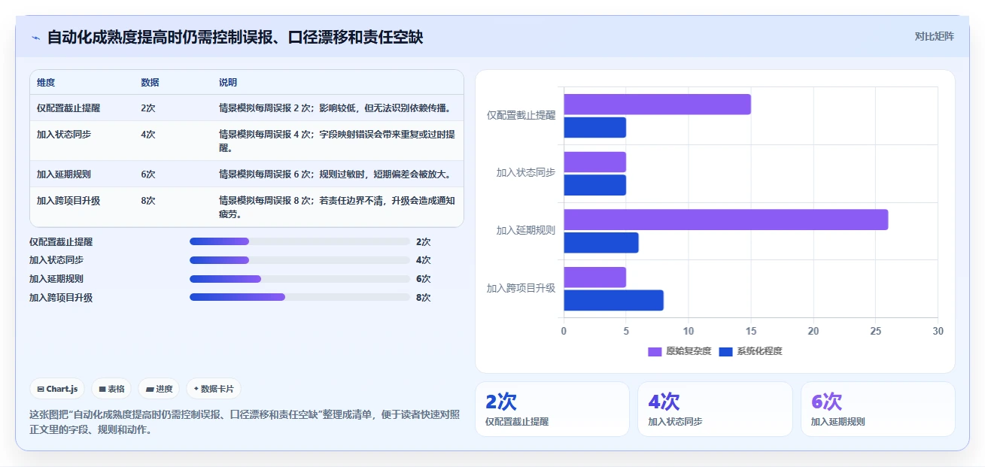Click 仅配置截止提醒 cell in the table
This screenshot has width=985, height=467.
[68, 108]
